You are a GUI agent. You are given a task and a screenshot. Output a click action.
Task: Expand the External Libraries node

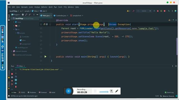pos(11,51)
